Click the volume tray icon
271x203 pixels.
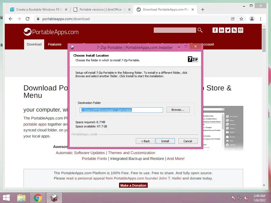tap(246, 198)
